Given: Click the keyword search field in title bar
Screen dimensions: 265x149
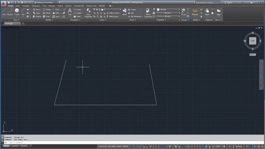Looking at the screenshot, I should pos(207,2).
